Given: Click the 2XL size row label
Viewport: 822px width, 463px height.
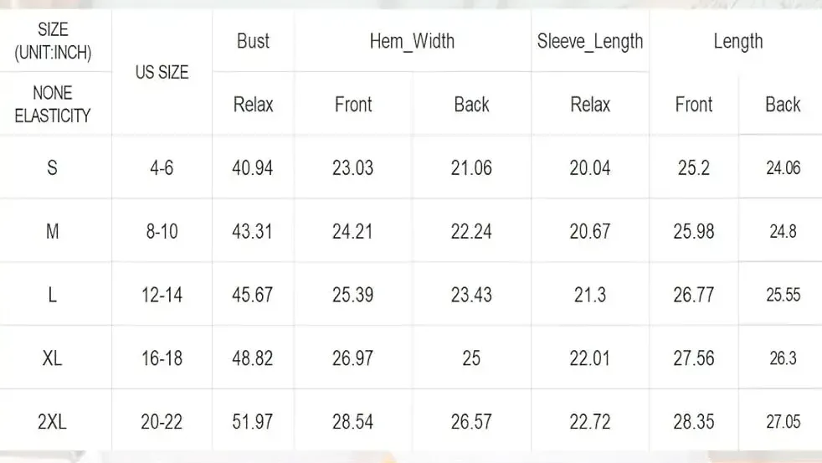Looking at the screenshot, I should pos(53,422).
